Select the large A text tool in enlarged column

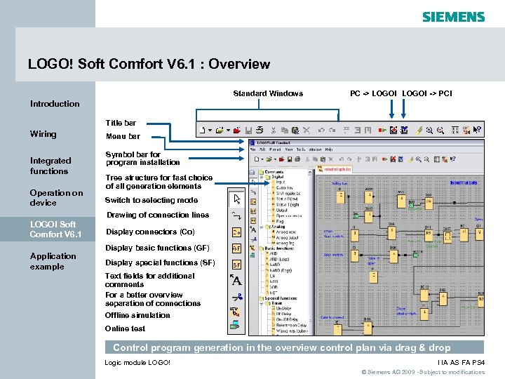click(x=236, y=280)
